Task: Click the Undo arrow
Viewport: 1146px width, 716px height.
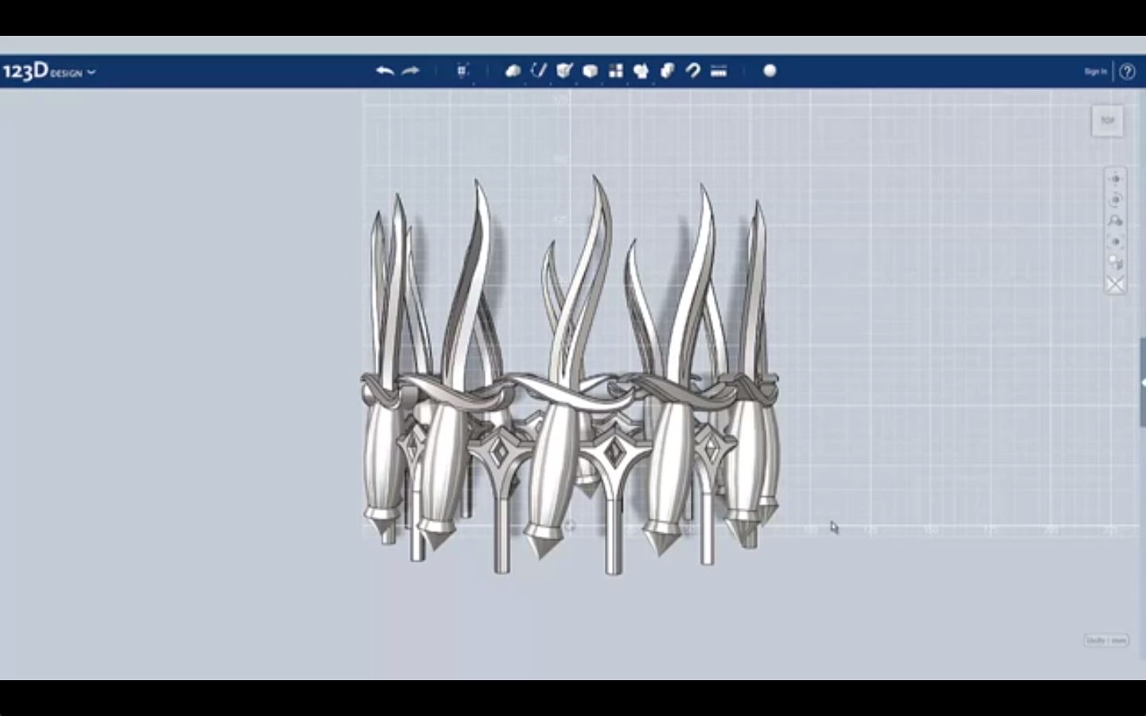Action: (385, 71)
